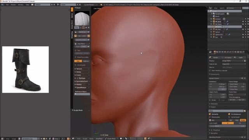The height and width of the screenshot is (140, 249).
Task: Click the Audio render button
Action: 240,58
